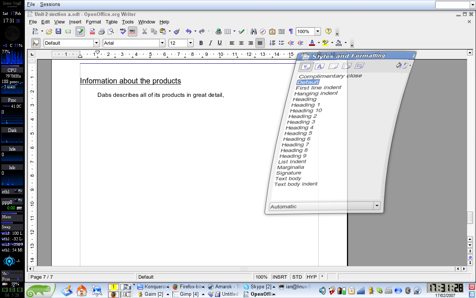This screenshot has height=298, width=476.
Task: Center the paragraph
Action: [241, 43]
